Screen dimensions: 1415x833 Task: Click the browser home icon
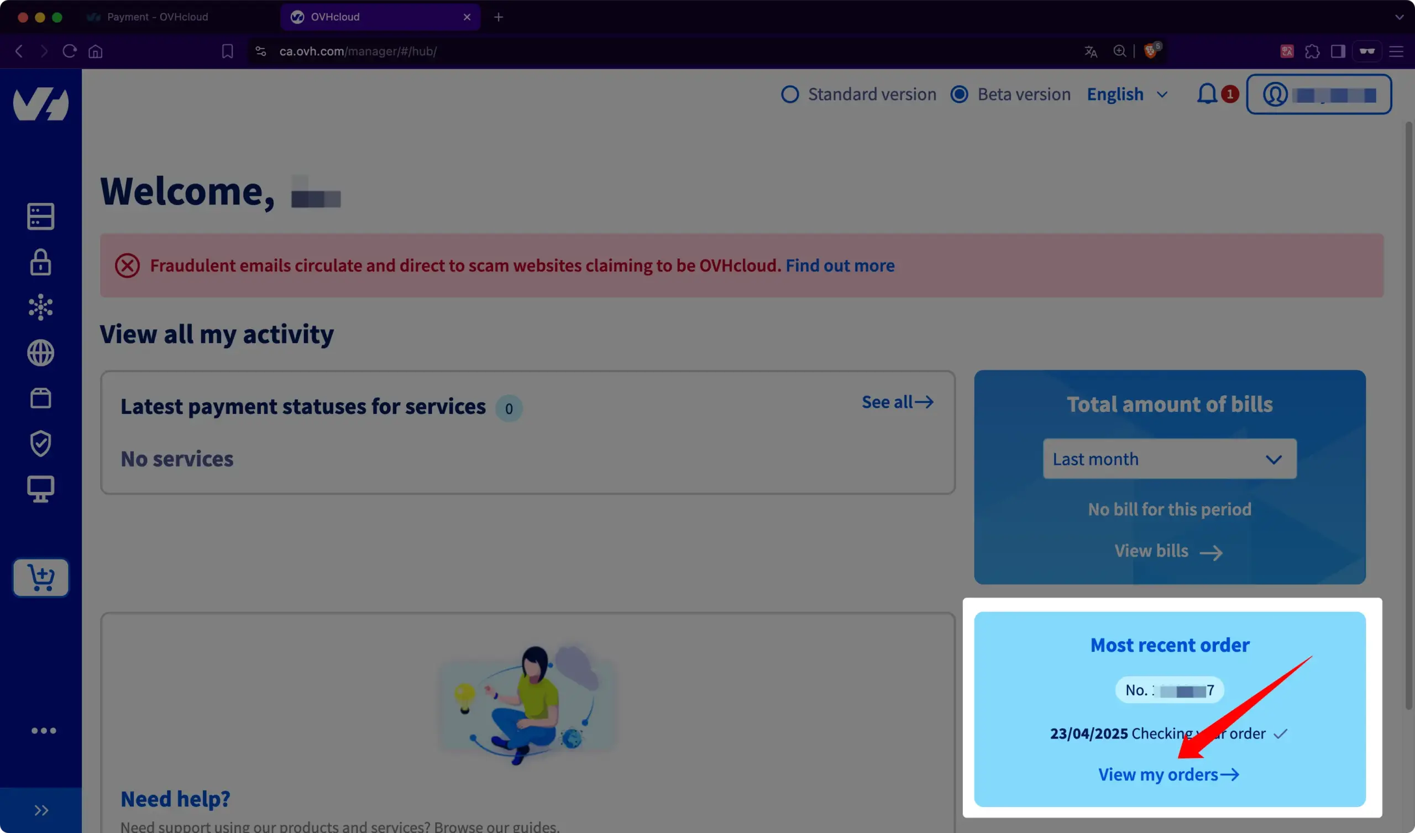tap(96, 51)
